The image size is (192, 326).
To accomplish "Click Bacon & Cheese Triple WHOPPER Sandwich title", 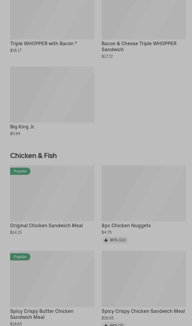I will coord(139,46).
